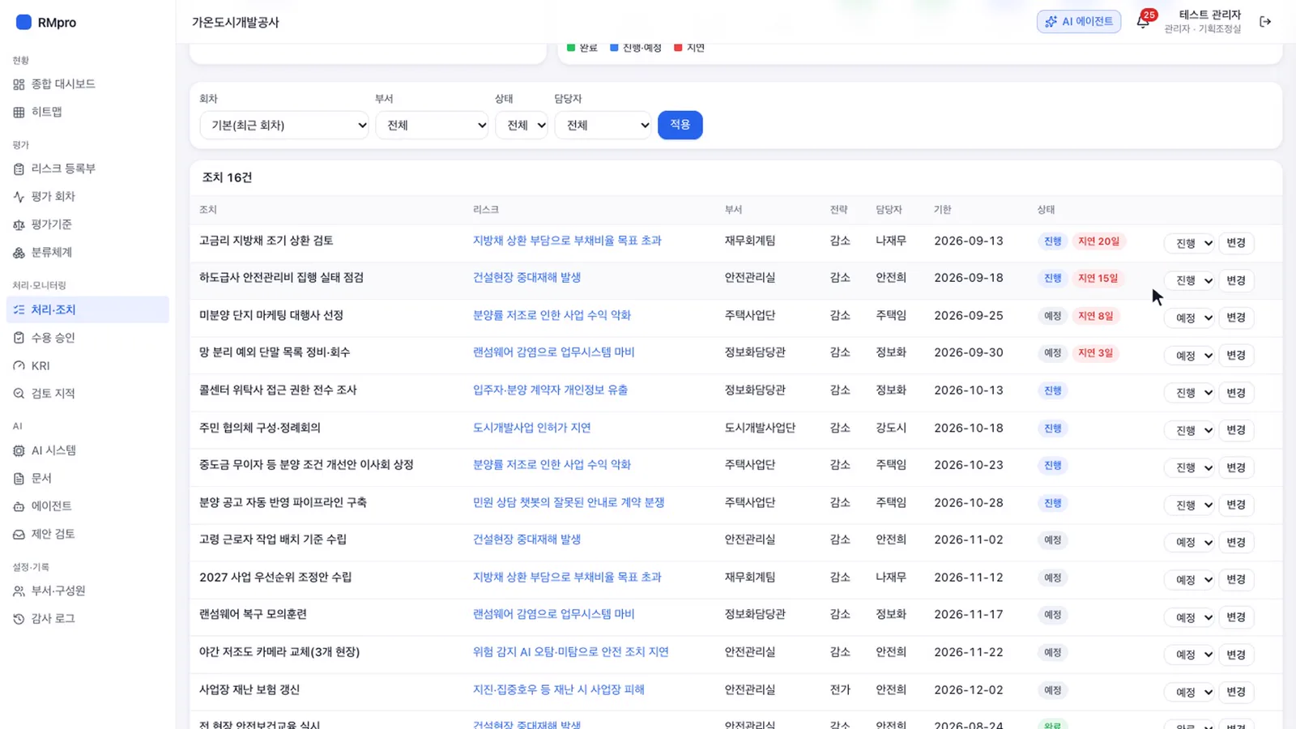The image size is (1296, 729).
Task: Open the 부서 filter dropdown
Action: tap(432, 125)
